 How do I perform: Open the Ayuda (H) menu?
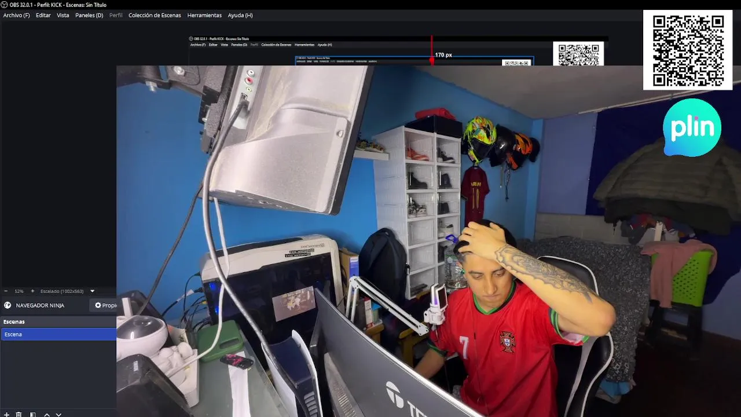coord(240,15)
